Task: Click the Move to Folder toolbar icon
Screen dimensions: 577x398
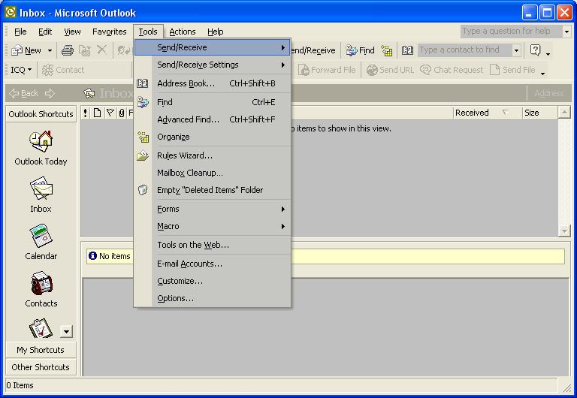Action: coord(85,50)
